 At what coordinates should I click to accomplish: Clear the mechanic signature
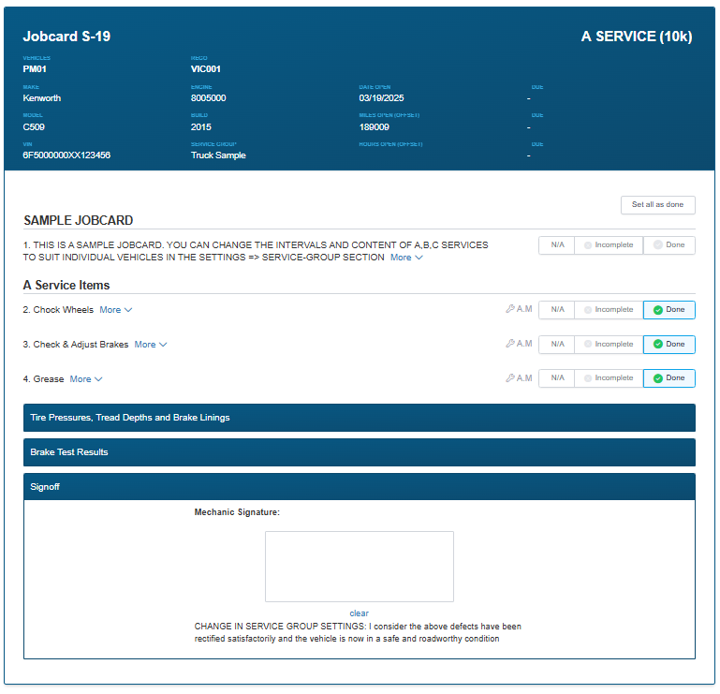(x=359, y=613)
